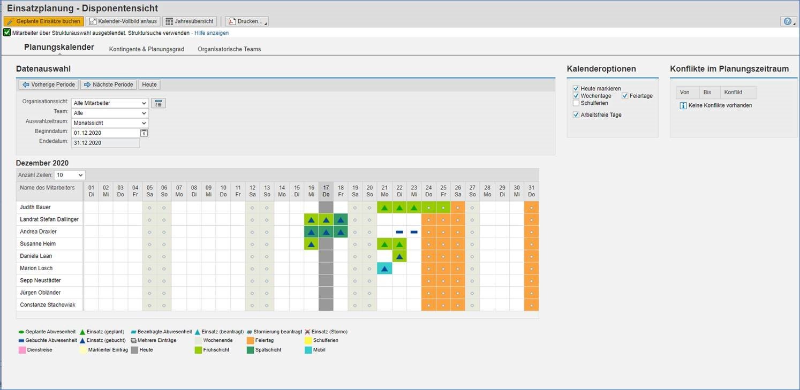Open Auswahlzeitraum dropdown

(110, 123)
